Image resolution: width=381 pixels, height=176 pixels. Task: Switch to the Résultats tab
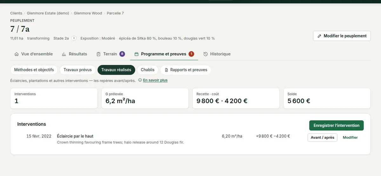pyautogui.click(x=74, y=54)
